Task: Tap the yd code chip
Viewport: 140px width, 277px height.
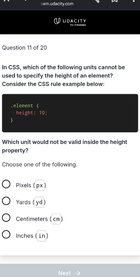Action: click(39, 202)
